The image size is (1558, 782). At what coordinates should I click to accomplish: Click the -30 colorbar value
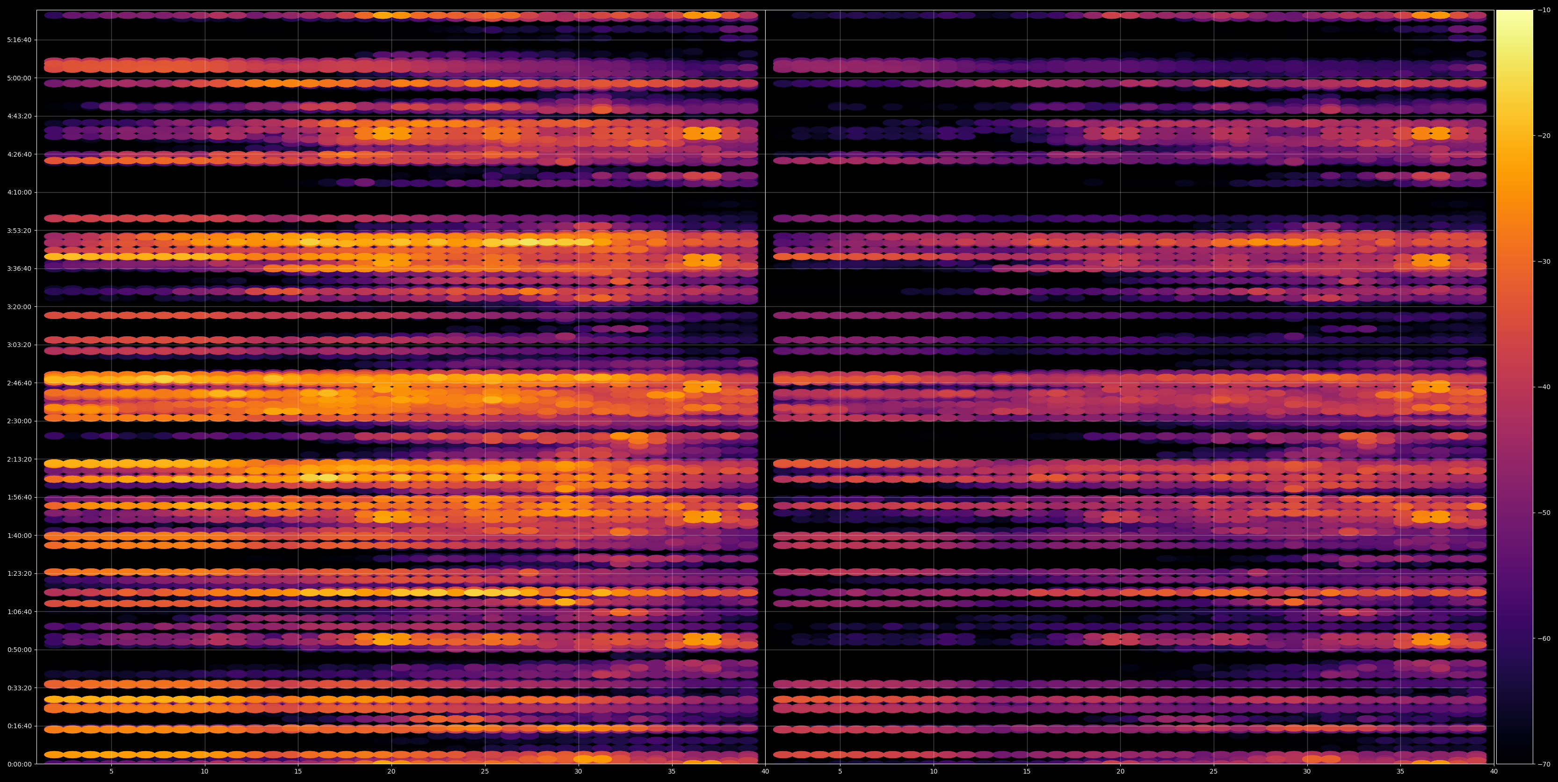point(1544,261)
